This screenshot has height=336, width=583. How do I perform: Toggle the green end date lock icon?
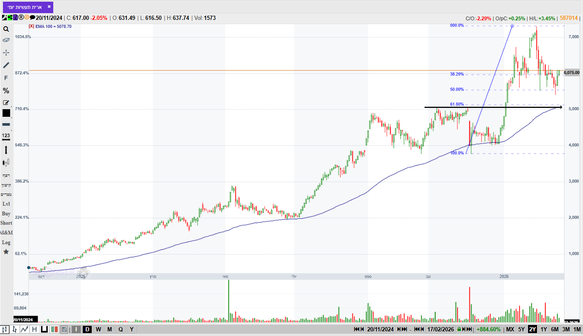459,329
